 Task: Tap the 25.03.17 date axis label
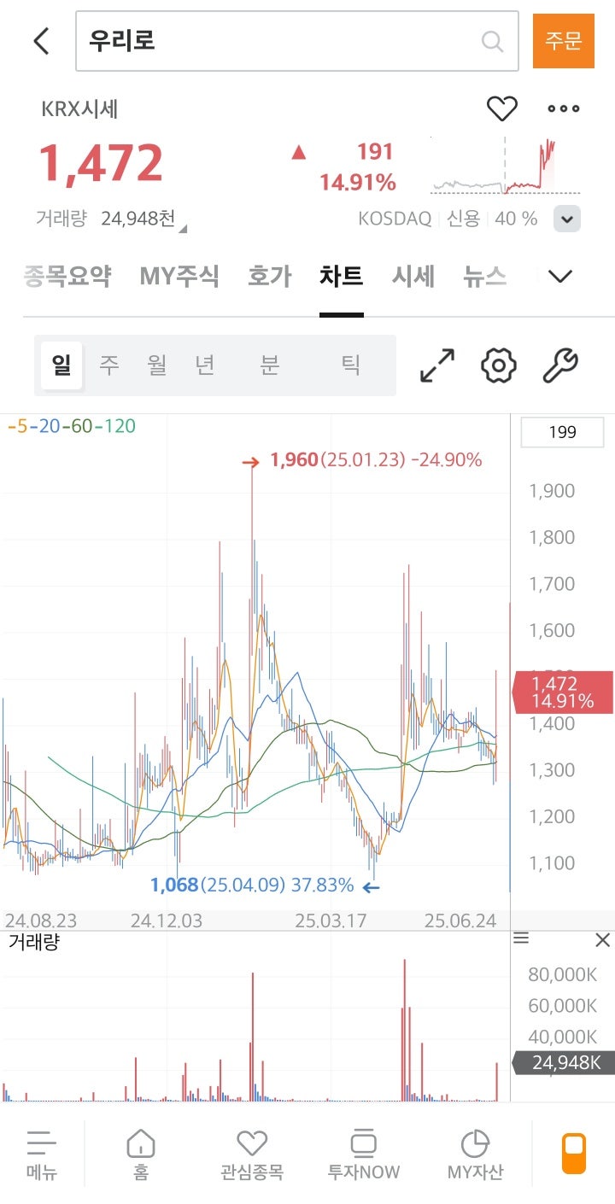[x=330, y=921]
